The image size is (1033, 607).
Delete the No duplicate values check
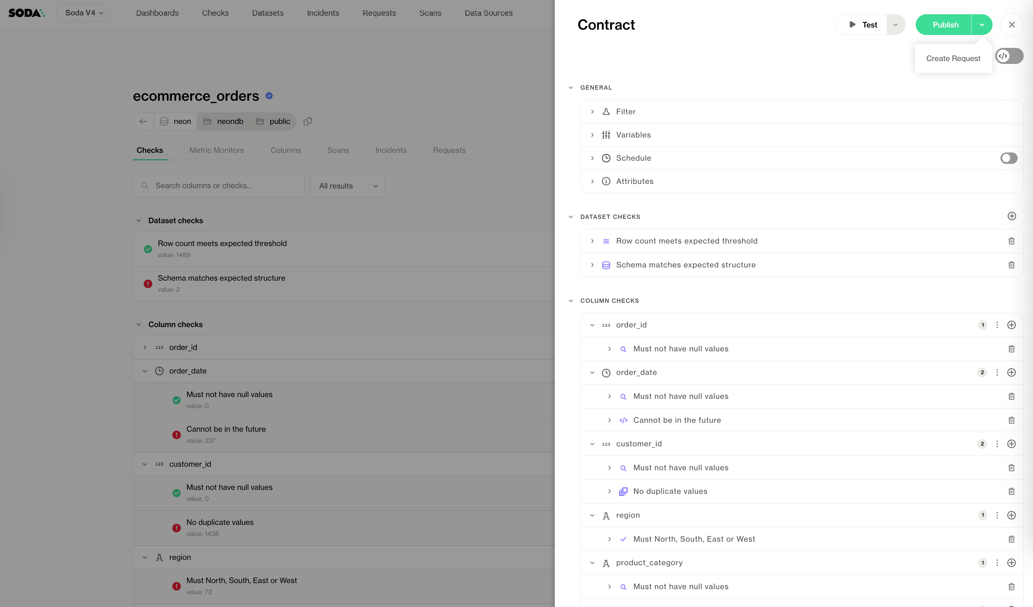point(1011,492)
